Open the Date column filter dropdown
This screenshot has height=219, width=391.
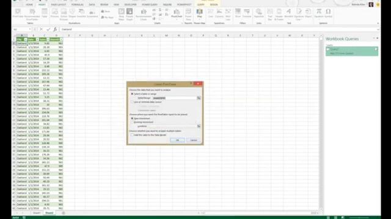(37, 40)
